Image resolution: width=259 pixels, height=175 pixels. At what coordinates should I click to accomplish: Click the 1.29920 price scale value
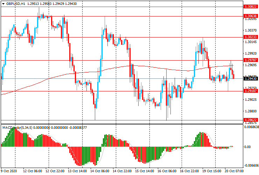(x=251, y=54)
